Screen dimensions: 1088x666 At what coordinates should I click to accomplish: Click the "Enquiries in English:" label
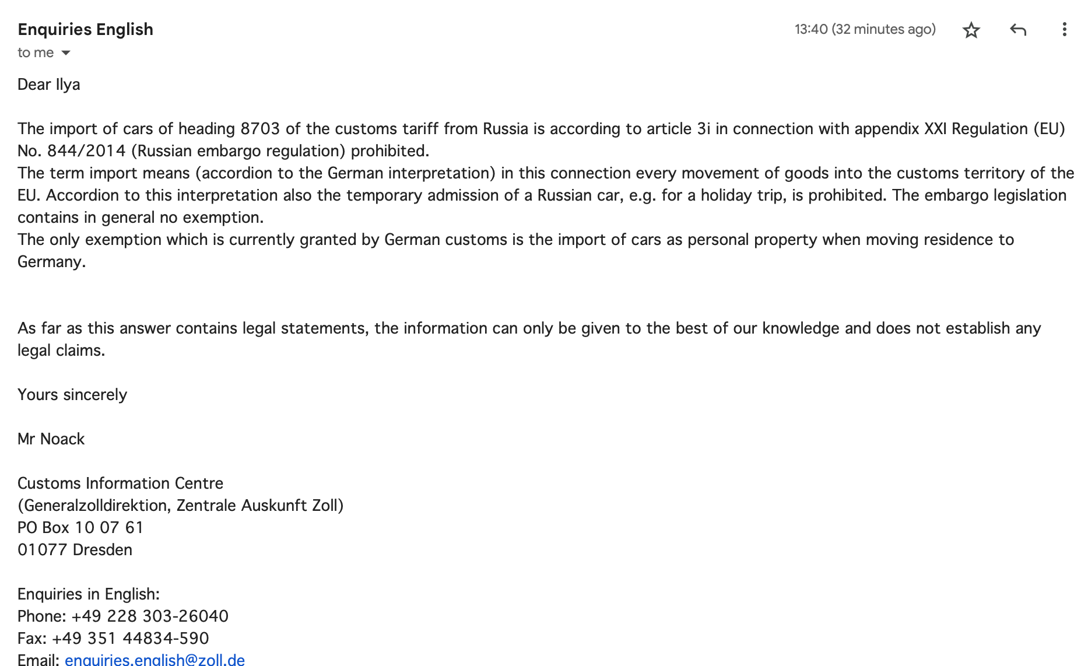tap(89, 594)
